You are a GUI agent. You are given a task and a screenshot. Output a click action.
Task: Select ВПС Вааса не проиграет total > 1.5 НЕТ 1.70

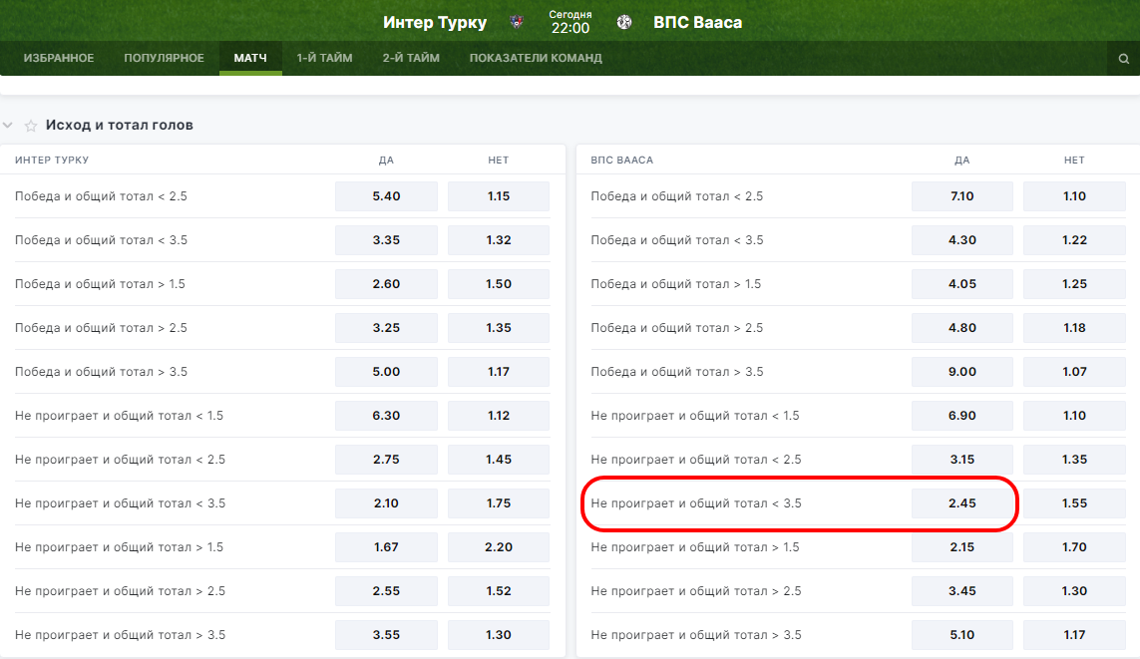point(1074,547)
